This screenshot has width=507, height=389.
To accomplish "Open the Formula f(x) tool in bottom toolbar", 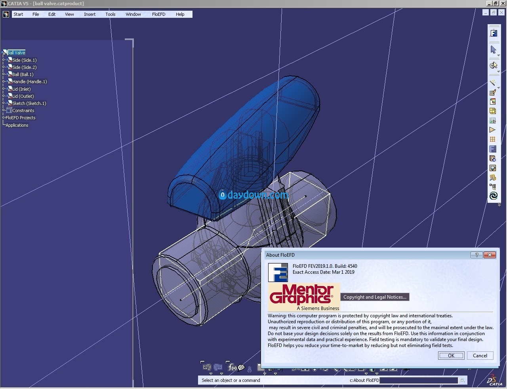I will point(232,367).
